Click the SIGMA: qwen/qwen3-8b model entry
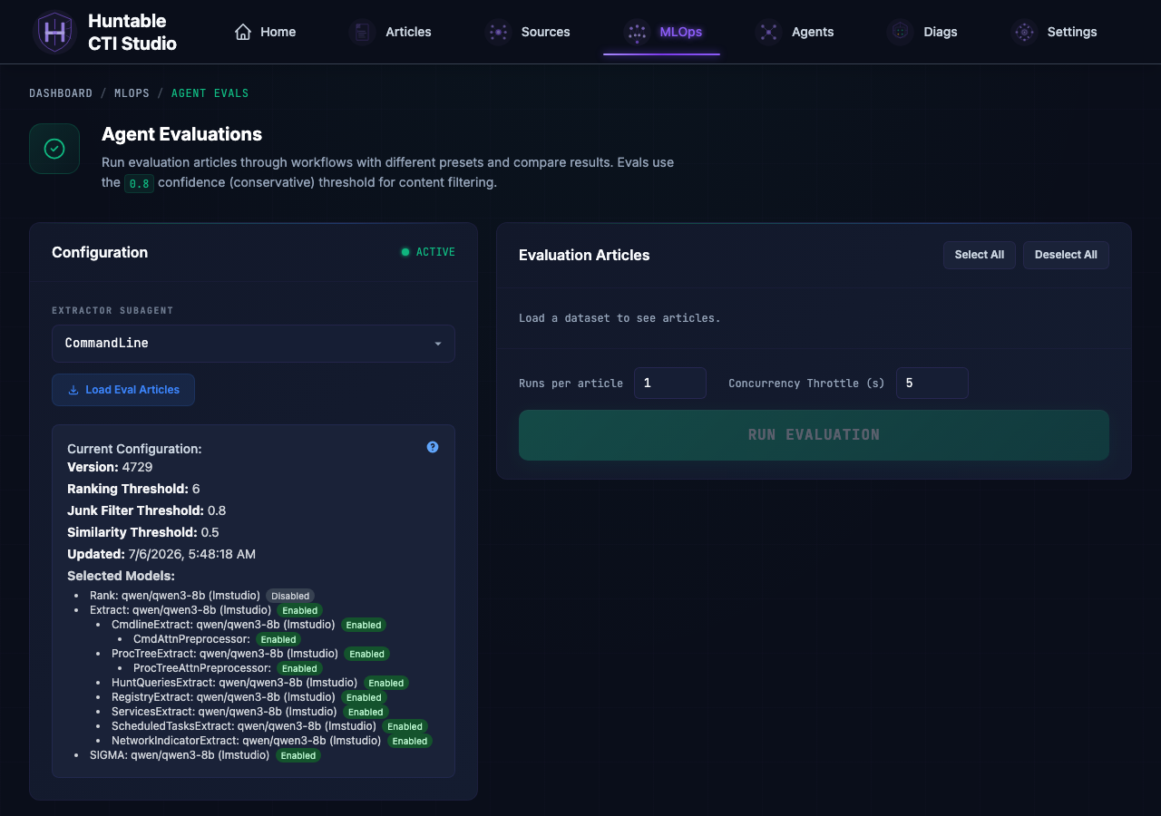 [x=180, y=755]
